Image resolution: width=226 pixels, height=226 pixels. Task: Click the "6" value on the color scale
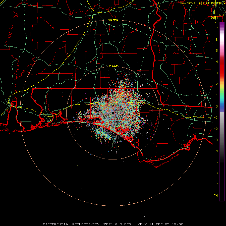(217, 39)
